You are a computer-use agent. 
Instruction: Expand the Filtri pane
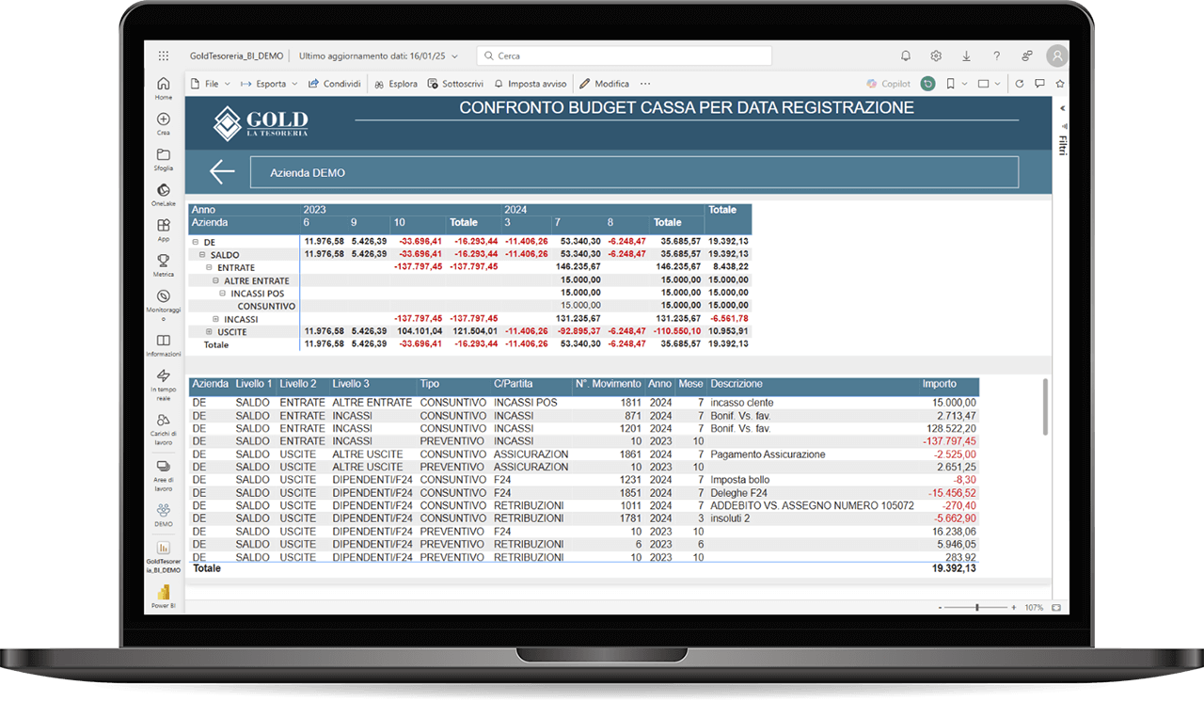point(1062,108)
